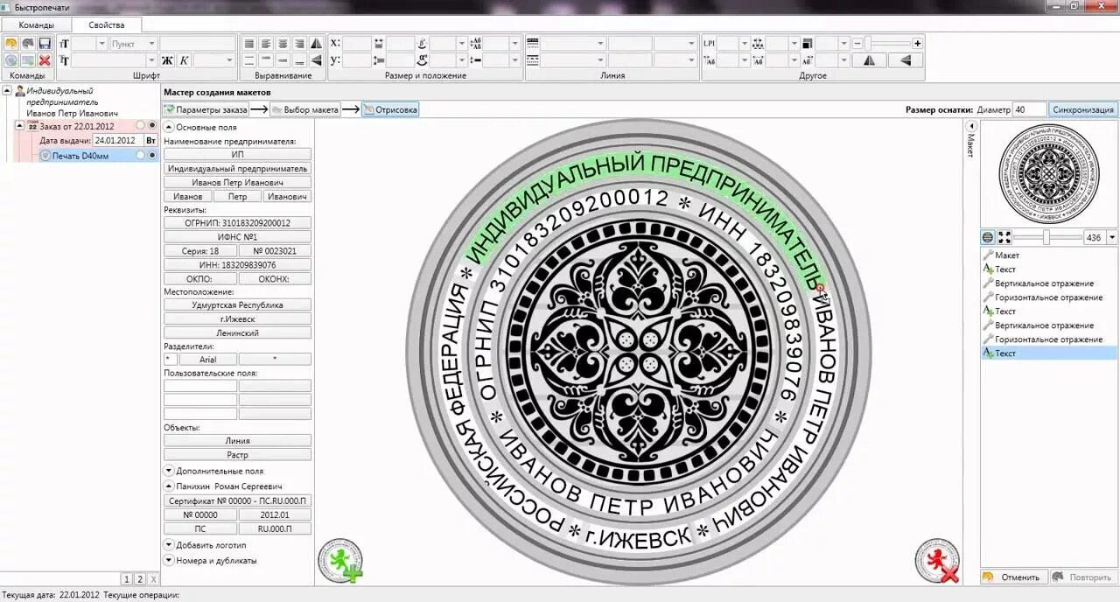Adjust the zoom slider under the preview
Image resolution: width=1120 pixels, height=602 pixels.
(x=1047, y=237)
